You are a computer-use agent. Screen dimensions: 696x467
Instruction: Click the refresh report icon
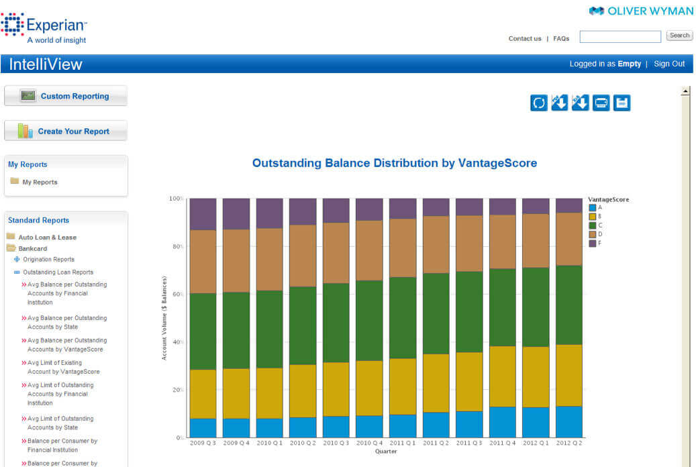pyautogui.click(x=539, y=103)
